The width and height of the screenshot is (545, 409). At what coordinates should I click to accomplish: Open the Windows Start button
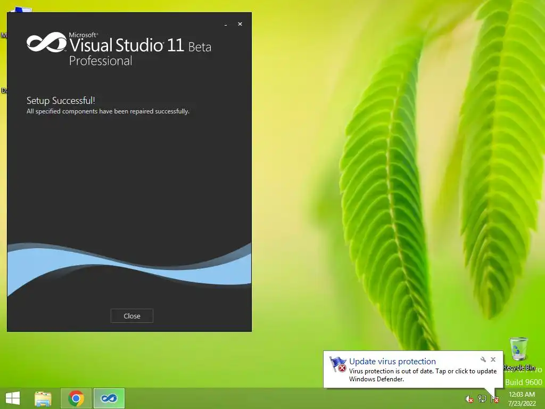(x=13, y=398)
